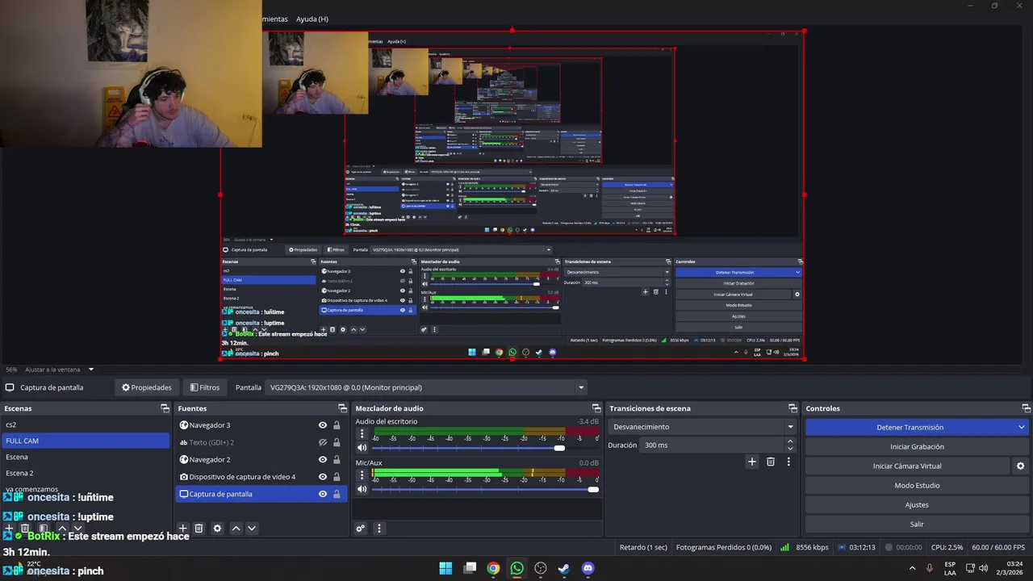The width and height of the screenshot is (1033, 581).
Task: Mute the Mic/Aux channel
Action: [362, 489]
